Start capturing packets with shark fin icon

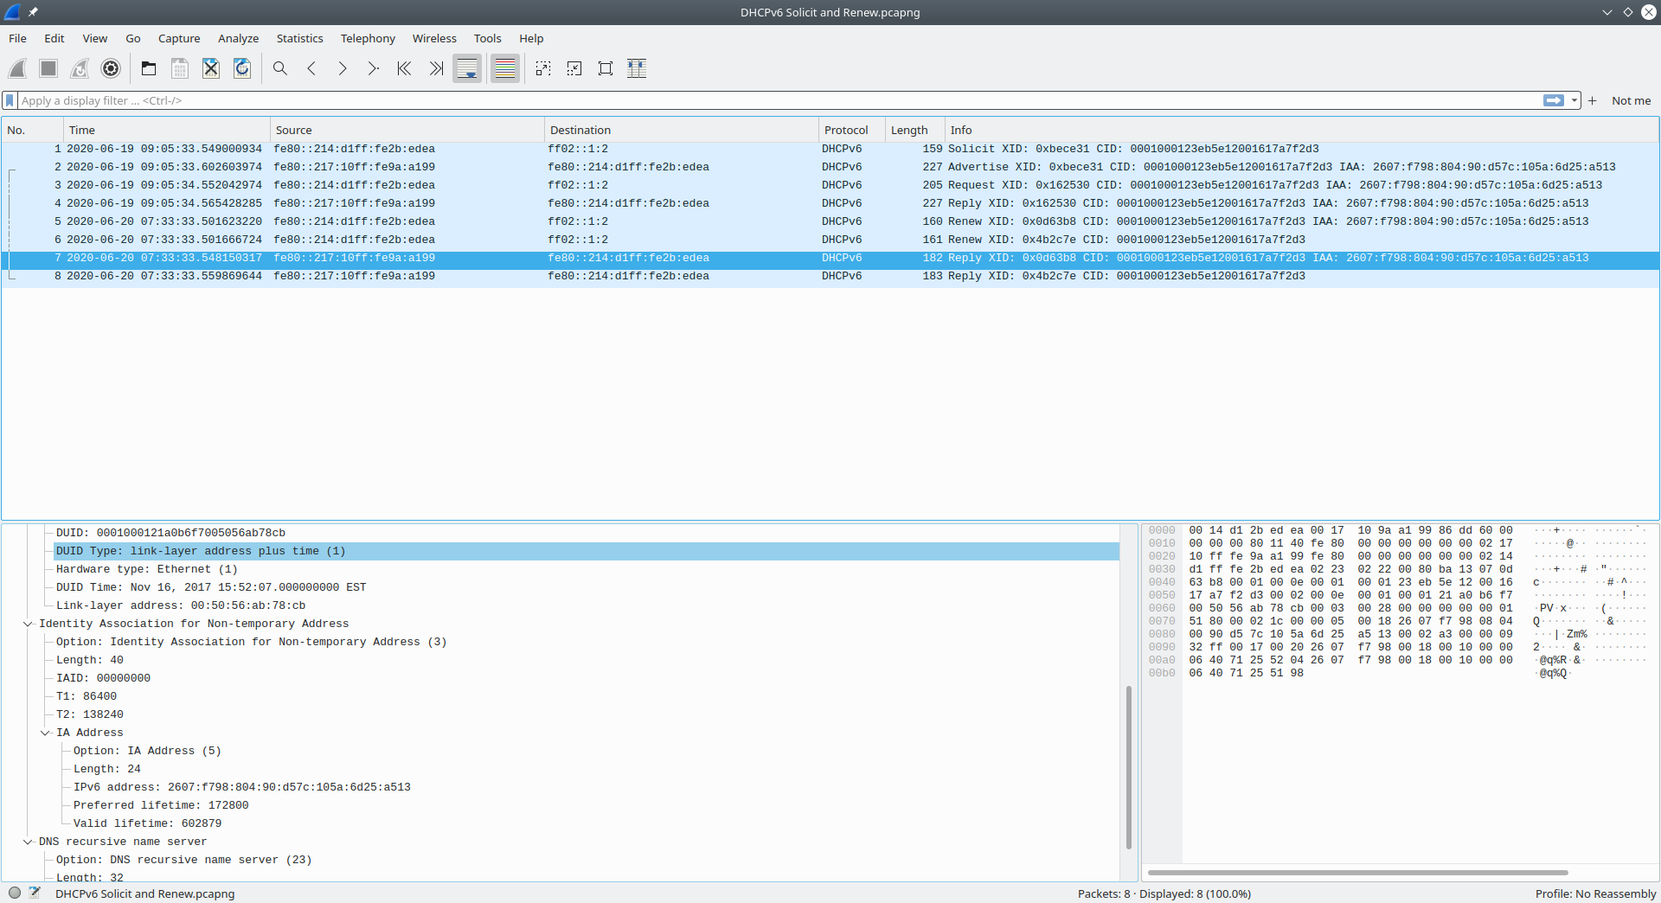(x=17, y=68)
